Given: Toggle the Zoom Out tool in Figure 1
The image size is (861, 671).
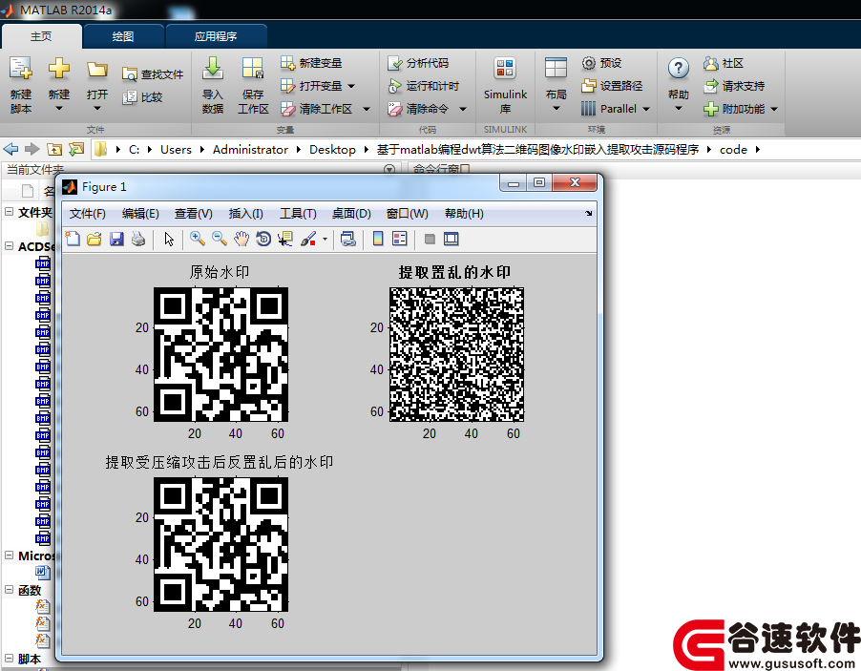Looking at the screenshot, I should click(x=220, y=239).
